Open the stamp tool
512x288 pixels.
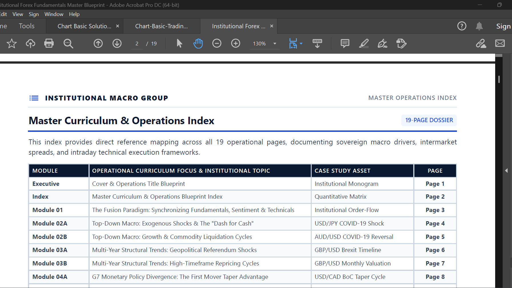tap(401, 43)
